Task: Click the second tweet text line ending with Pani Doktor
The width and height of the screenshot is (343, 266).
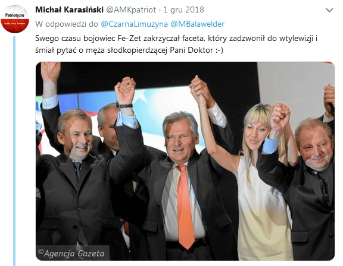Action: (x=129, y=50)
